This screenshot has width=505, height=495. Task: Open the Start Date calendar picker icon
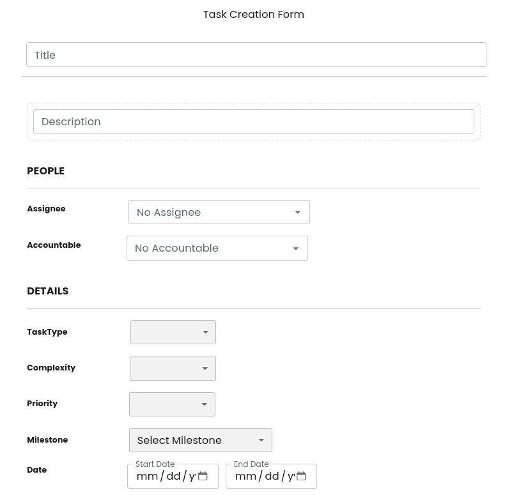click(x=203, y=476)
